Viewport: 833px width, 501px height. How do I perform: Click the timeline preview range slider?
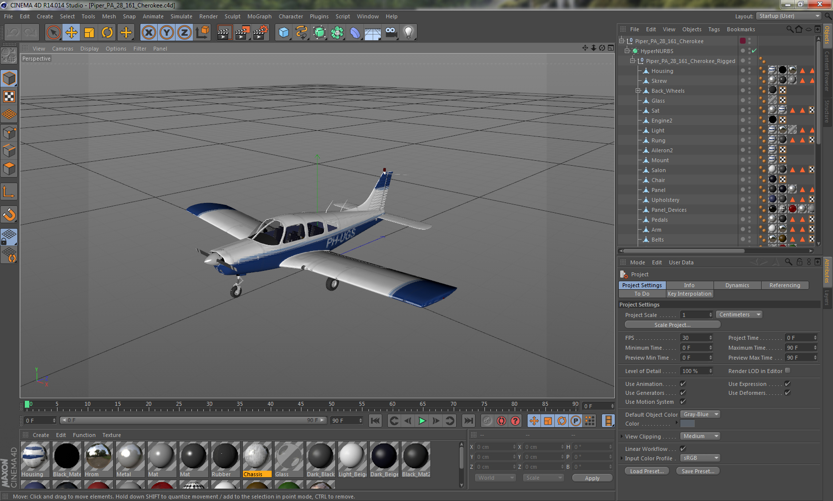click(193, 420)
